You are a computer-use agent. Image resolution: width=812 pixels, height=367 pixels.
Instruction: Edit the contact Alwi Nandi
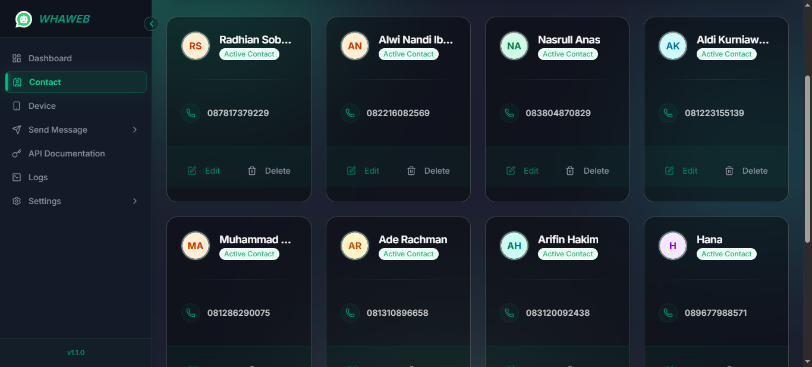363,171
